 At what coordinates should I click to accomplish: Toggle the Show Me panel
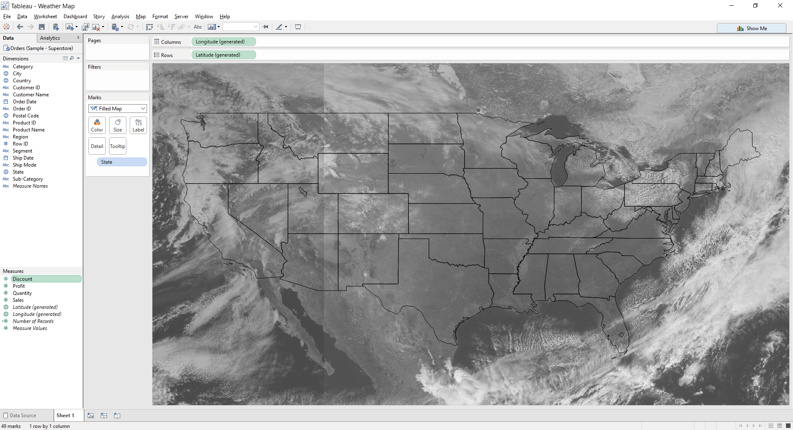752,28
